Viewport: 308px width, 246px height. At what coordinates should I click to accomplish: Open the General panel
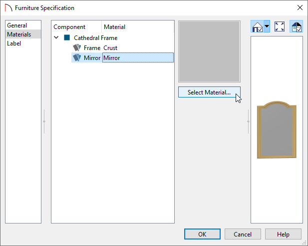(x=17, y=25)
